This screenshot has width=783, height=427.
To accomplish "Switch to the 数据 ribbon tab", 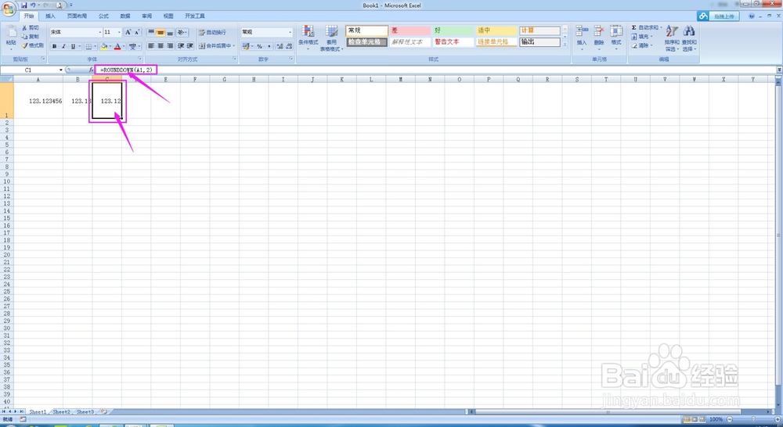I will click(124, 16).
